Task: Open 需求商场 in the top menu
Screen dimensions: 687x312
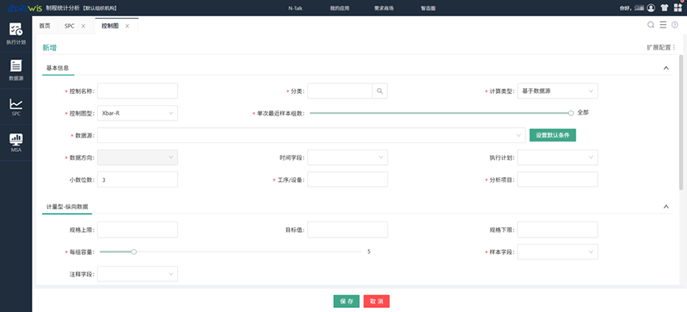Action: coord(384,8)
